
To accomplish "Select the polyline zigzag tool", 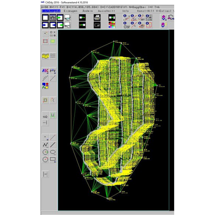I will (x=46, y=145).
